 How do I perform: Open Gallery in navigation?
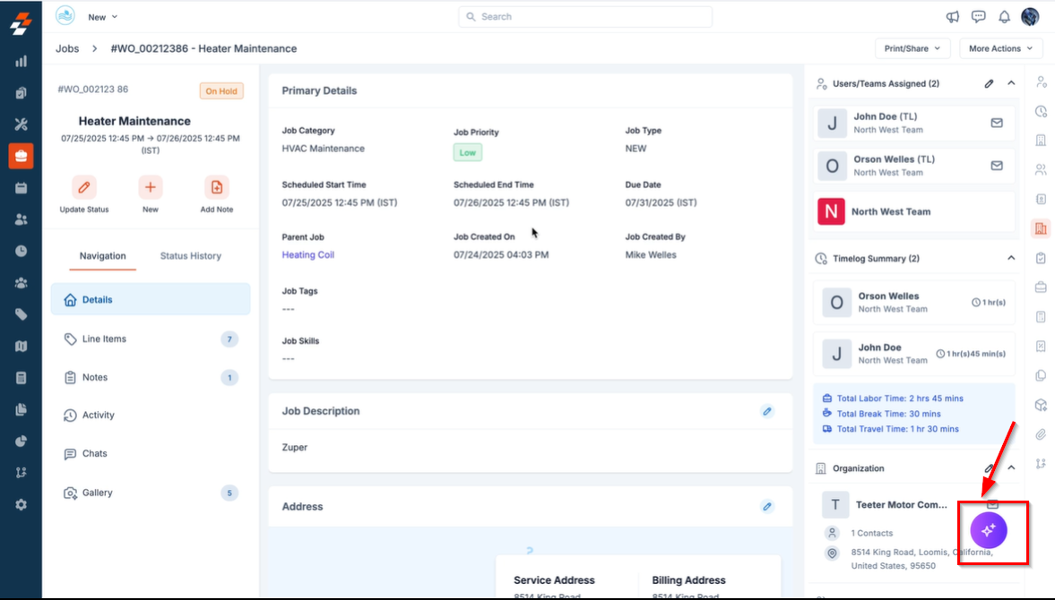click(151, 493)
